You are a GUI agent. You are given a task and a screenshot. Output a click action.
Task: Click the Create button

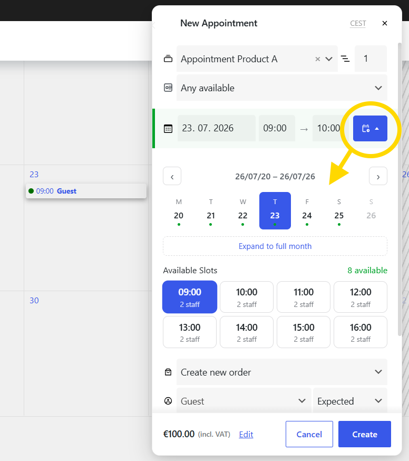pyautogui.click(x=365, y=434)
